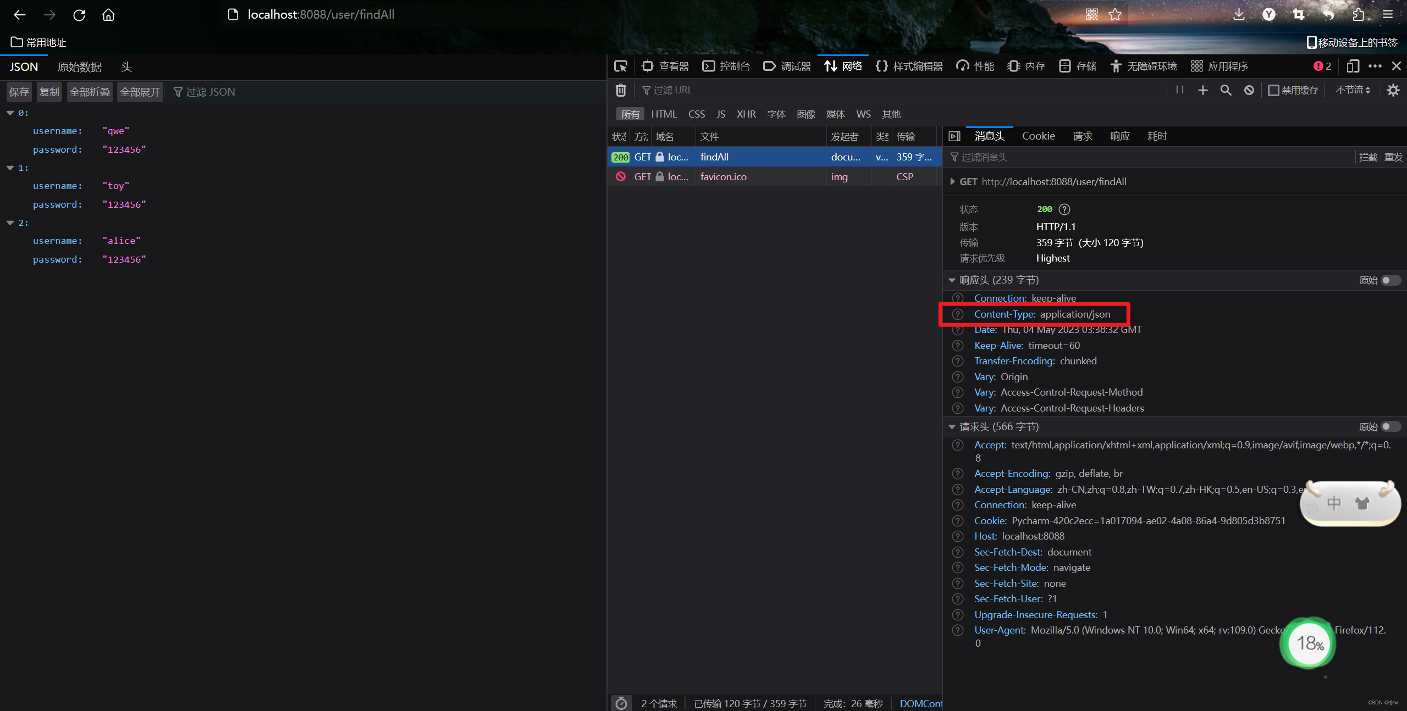Image resolution: width=1407 pixels, height=711 pixels.
Task: Collapse the 响应头 section
Action: pyautogui.click(x=952, y=280)
